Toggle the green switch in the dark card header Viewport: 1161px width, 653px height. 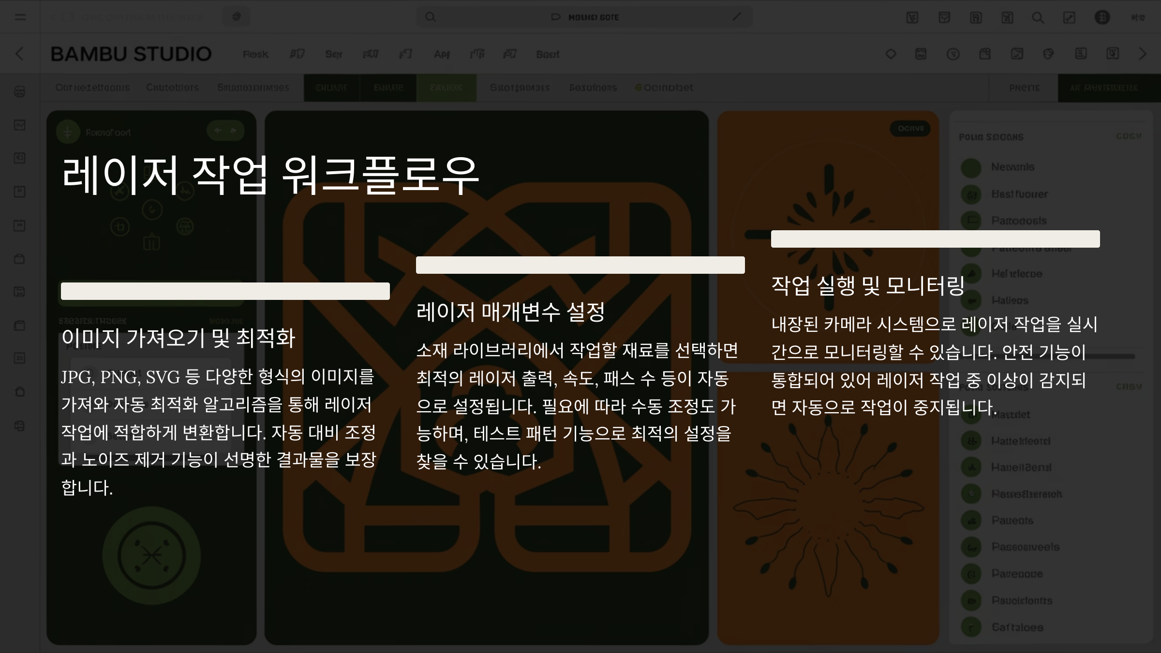click(225, 131)
